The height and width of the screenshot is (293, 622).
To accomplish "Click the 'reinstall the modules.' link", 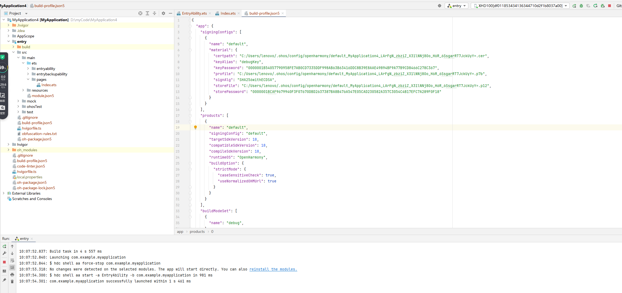I will click(273, 269).
